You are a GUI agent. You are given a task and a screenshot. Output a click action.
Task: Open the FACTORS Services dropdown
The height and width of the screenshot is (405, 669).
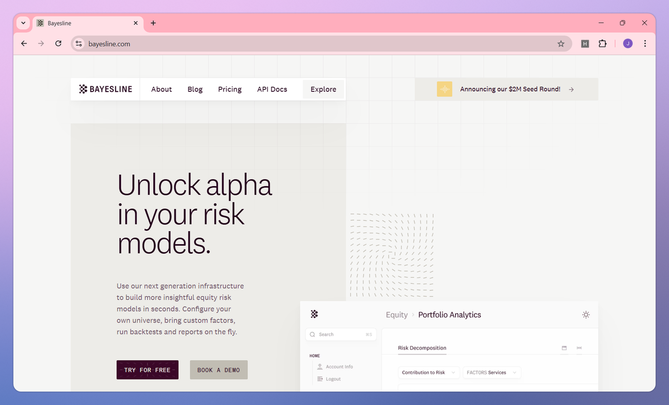click(x=492, y=372)
